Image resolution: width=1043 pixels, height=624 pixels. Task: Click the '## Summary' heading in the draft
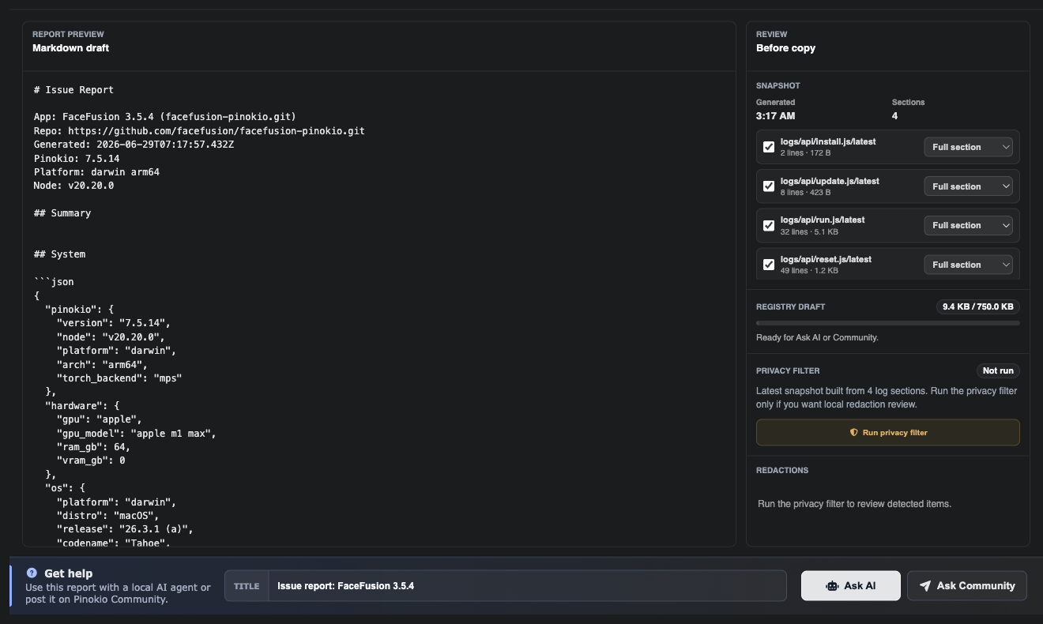[x=62, y=213]
